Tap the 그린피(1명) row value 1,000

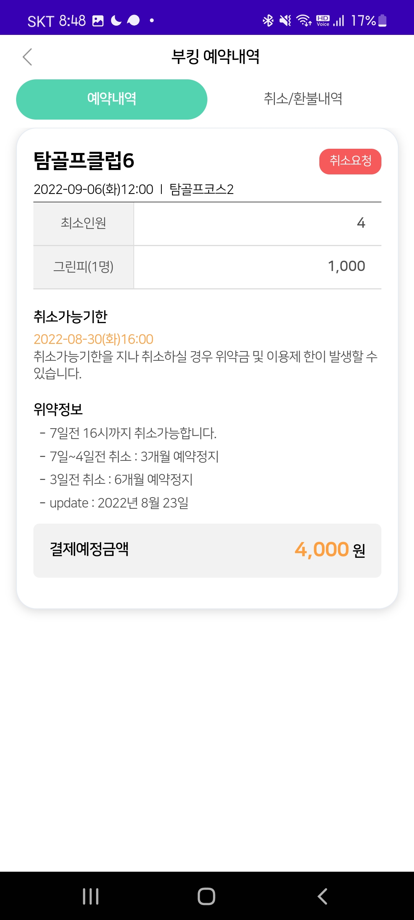click(346, 266)
